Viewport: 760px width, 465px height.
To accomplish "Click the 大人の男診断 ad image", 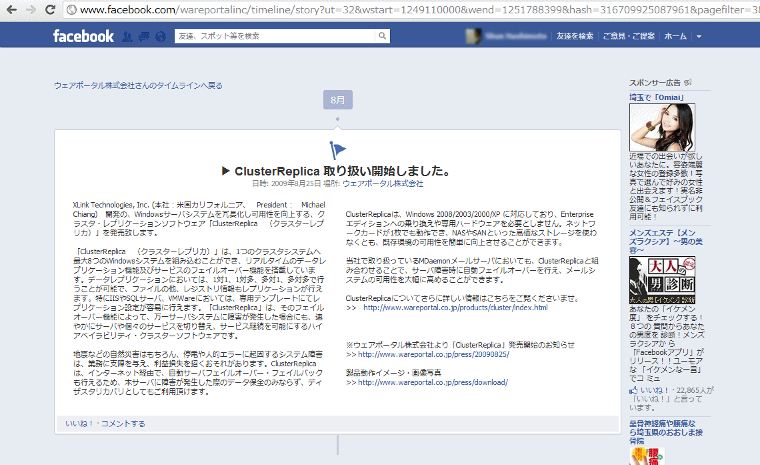I will coord(662,280).
